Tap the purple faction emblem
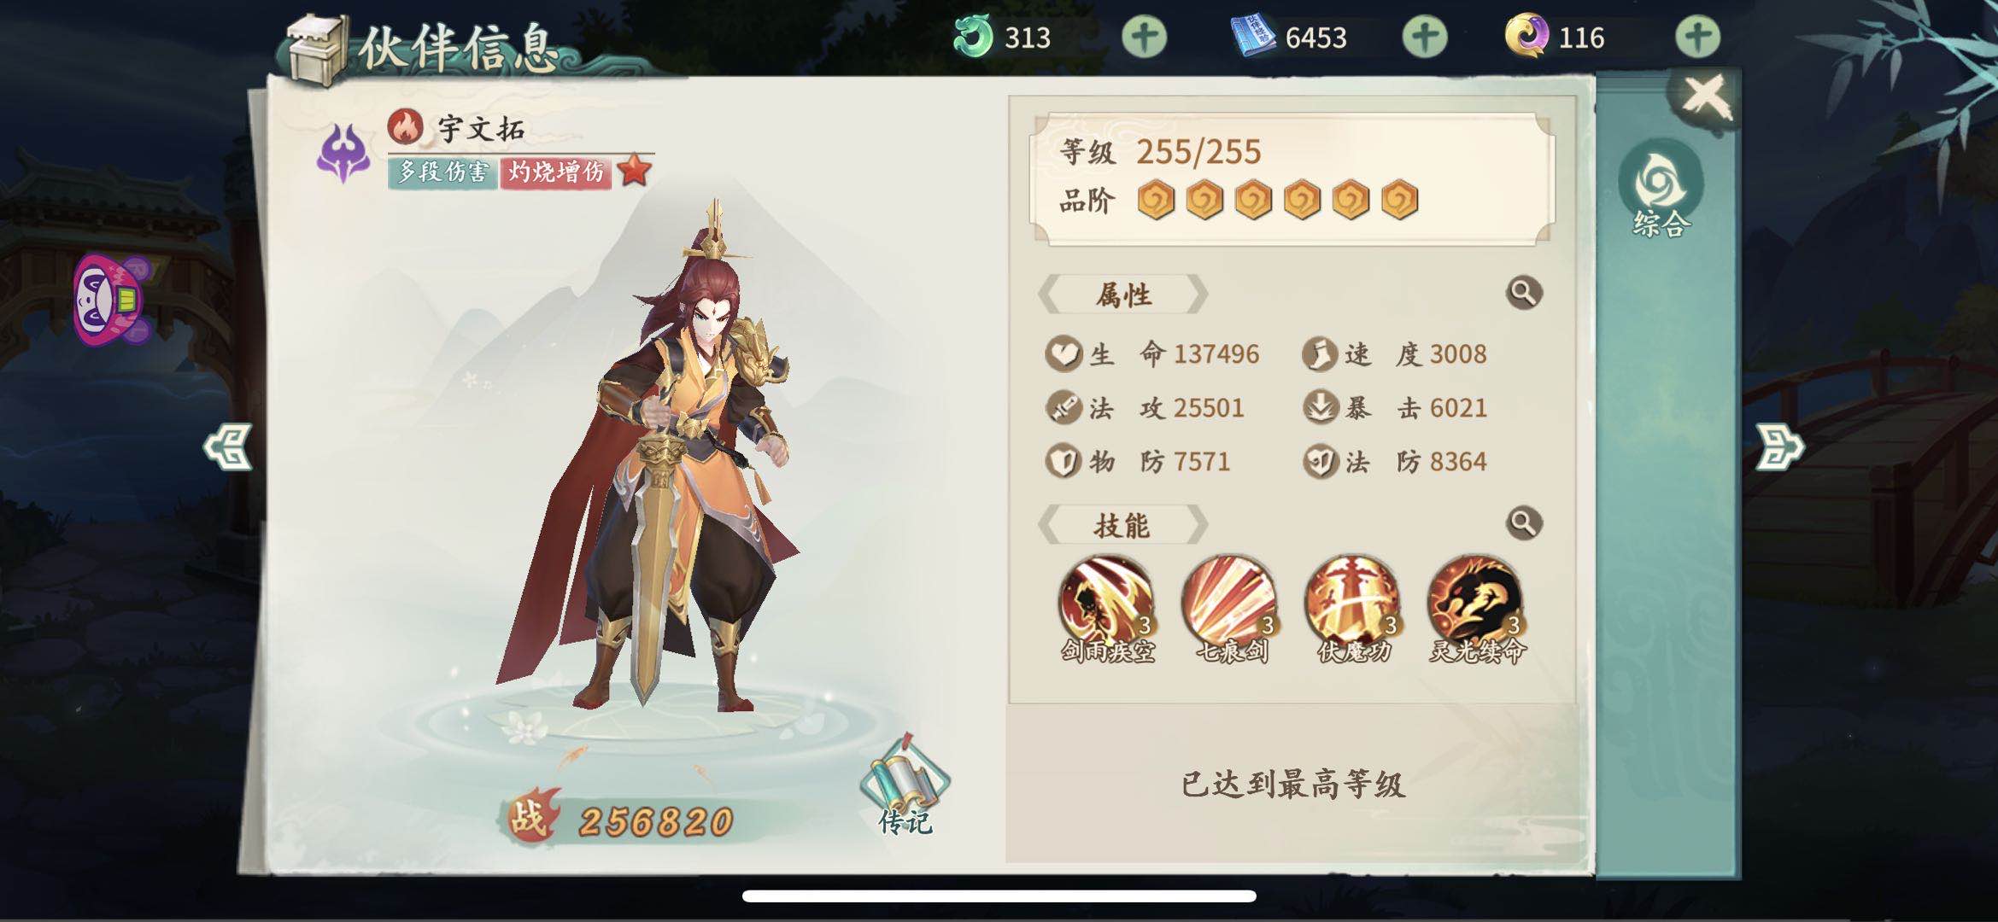 point(343,154)
